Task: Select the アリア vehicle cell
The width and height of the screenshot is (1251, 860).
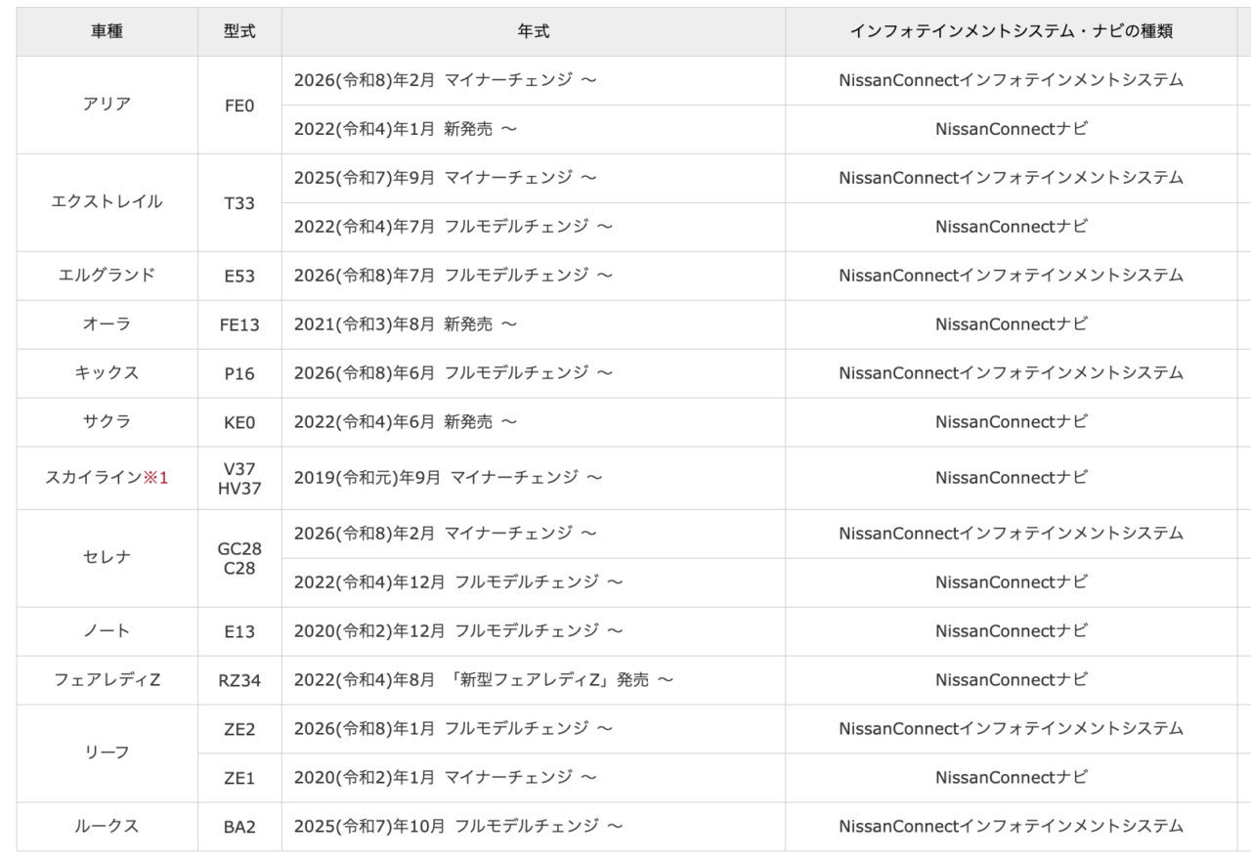Action: pyautogui.click(x=108, y=105)
